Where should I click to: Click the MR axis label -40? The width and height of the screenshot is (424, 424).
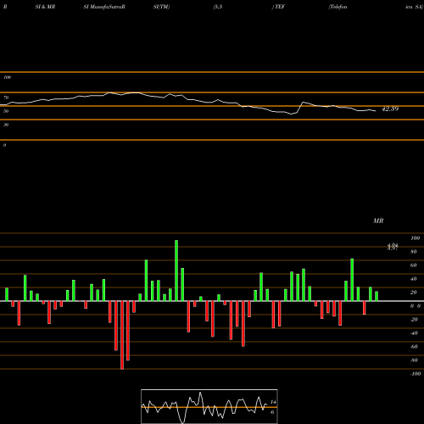coord(414,333)
